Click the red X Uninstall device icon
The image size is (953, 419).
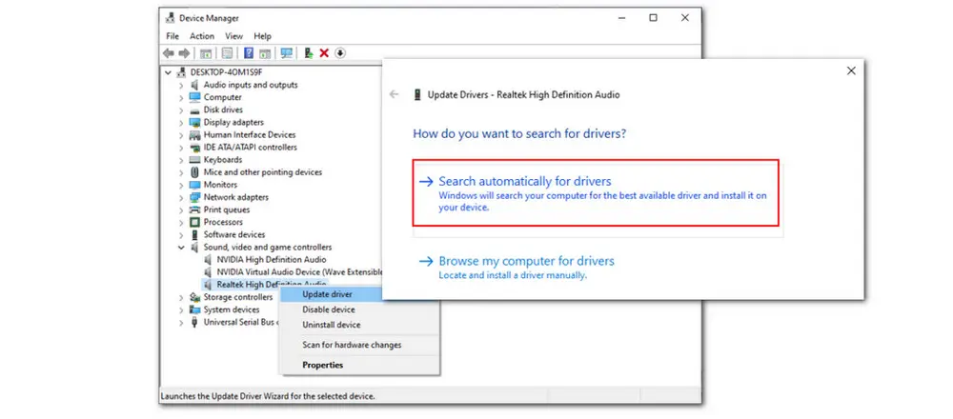(x=325, y=53)
